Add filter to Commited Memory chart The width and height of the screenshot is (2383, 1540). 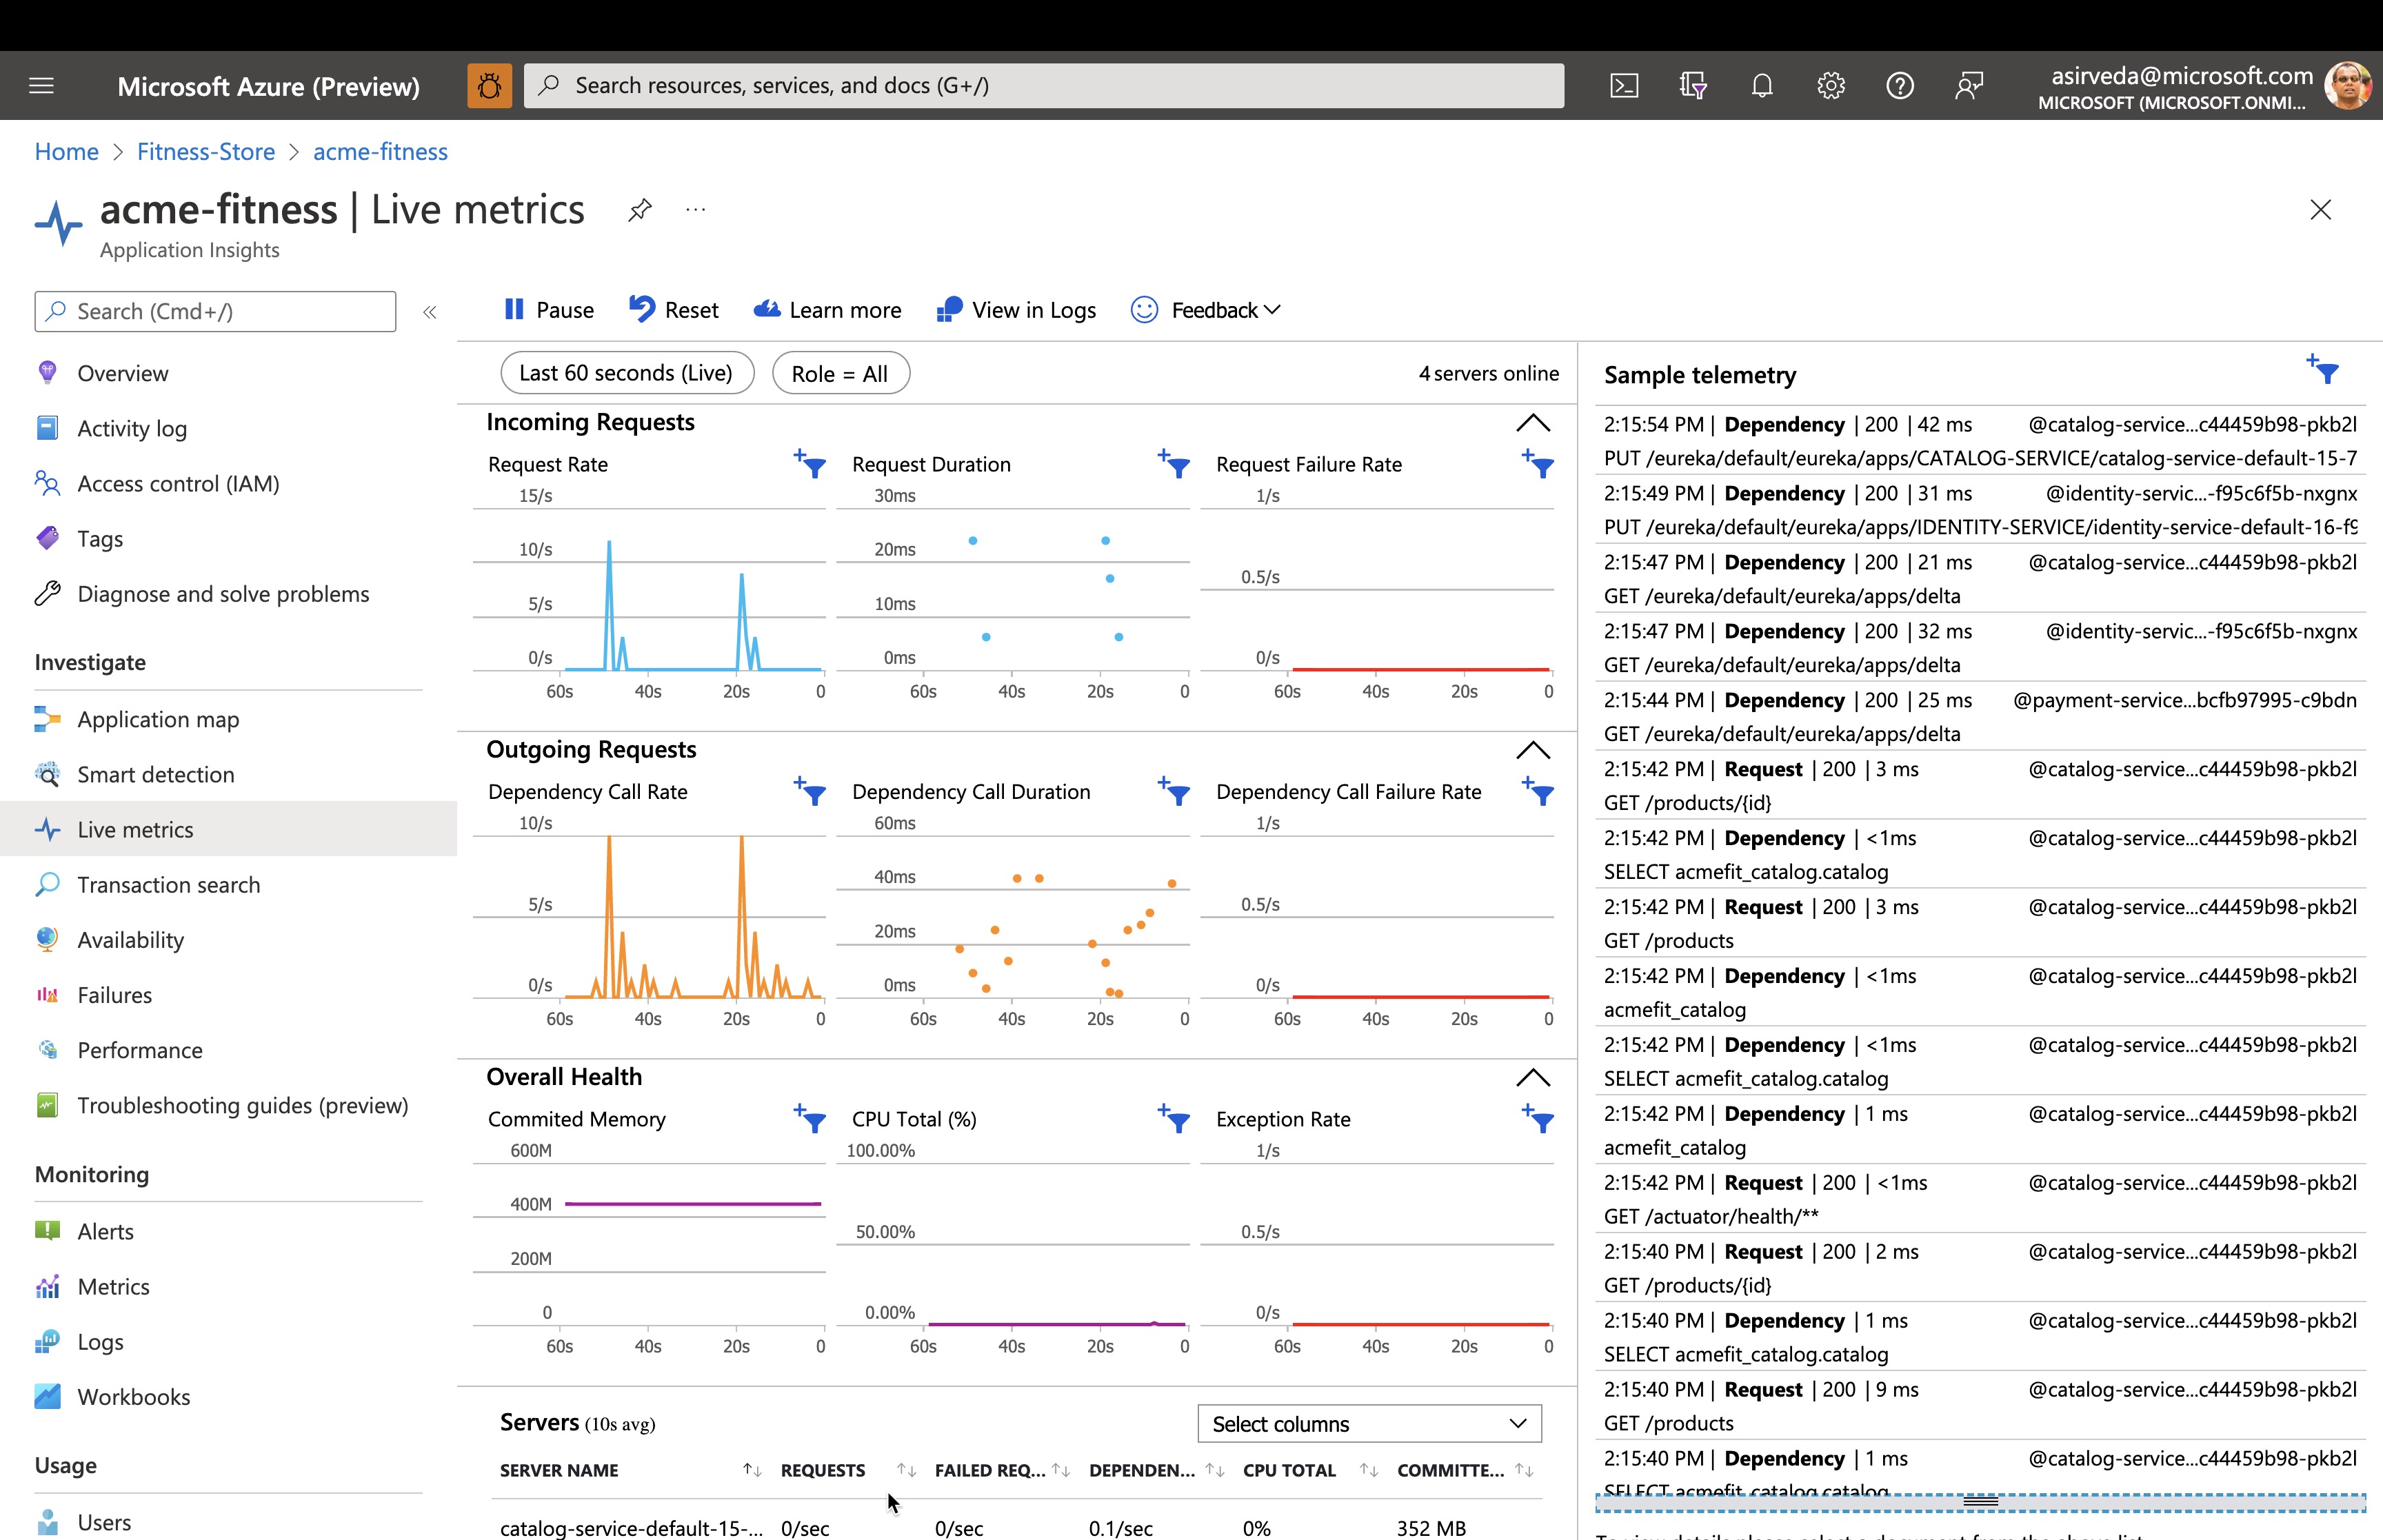[x=810, y=1118]
